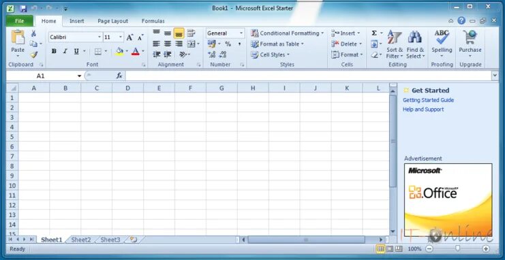Click the Fill down icon
This screenshot has height=260, width=505.
(374, 44)
